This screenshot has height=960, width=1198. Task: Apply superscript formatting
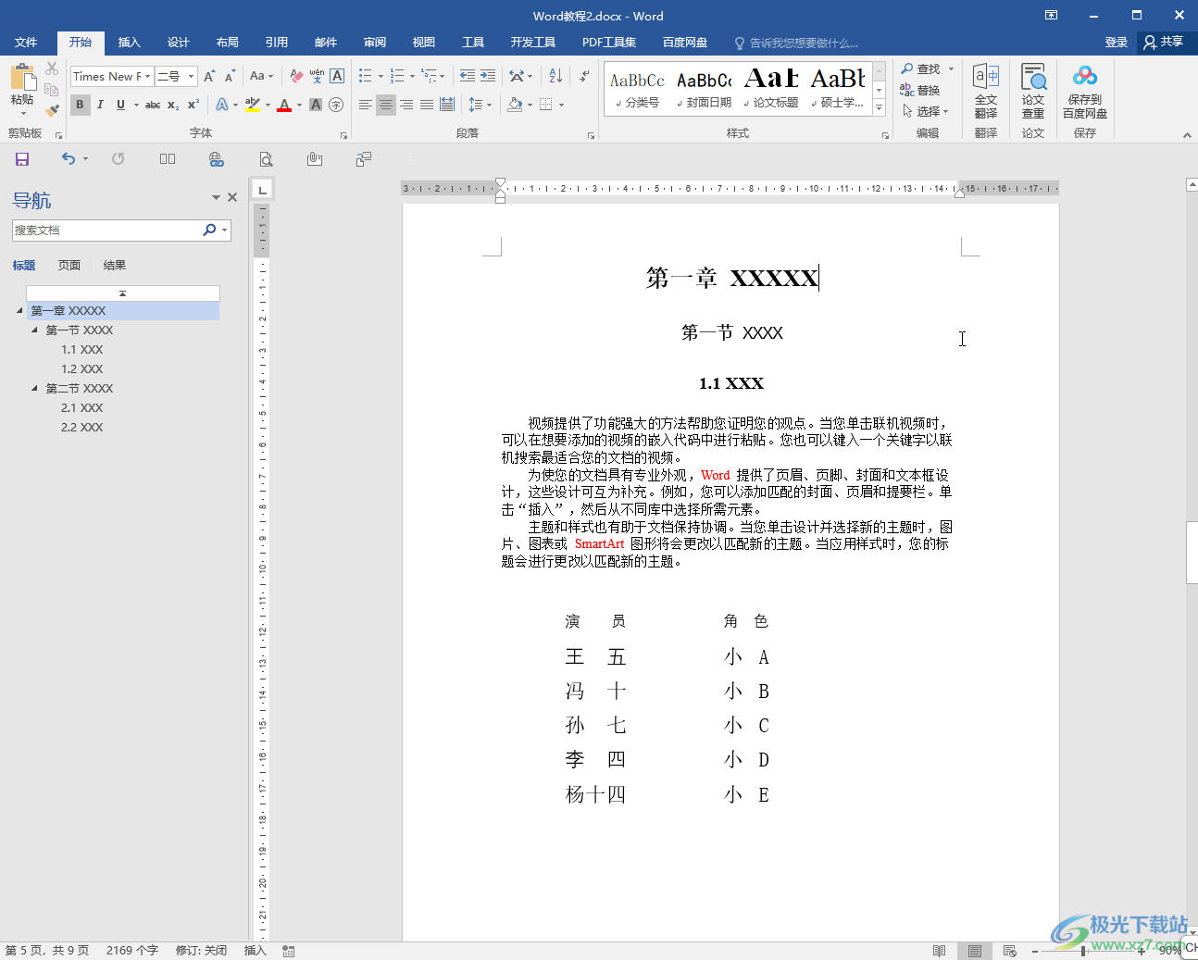[x=193, y=105]
